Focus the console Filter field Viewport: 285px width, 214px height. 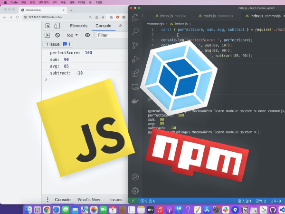coord(112,35)
